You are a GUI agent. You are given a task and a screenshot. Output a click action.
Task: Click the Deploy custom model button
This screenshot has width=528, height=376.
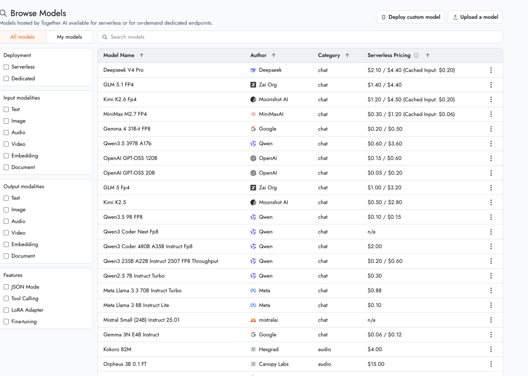click(410, 17)
